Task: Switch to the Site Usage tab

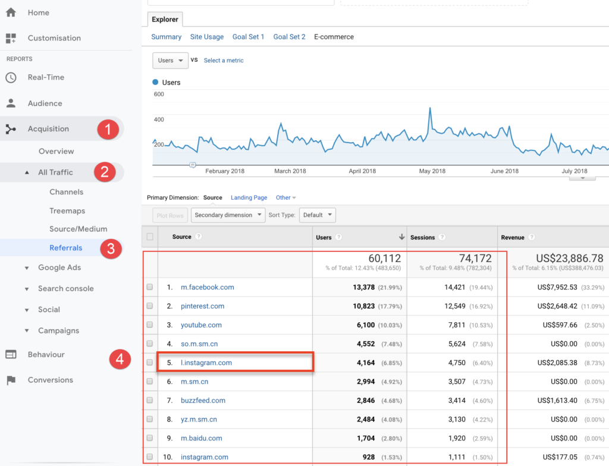Action: pos(206,37)
